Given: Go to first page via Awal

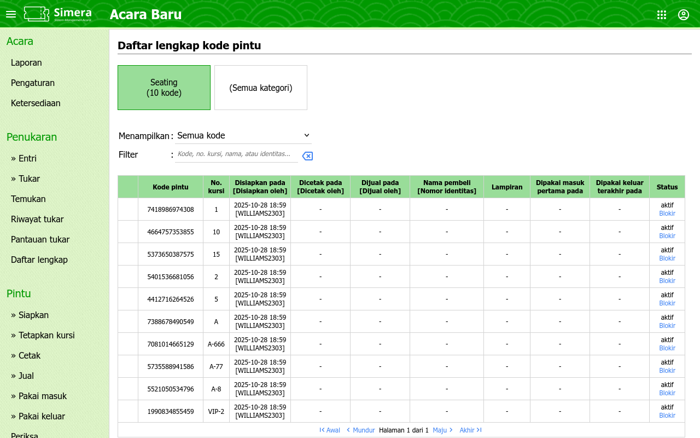Looking at the screenshot, I should (330, 430).
